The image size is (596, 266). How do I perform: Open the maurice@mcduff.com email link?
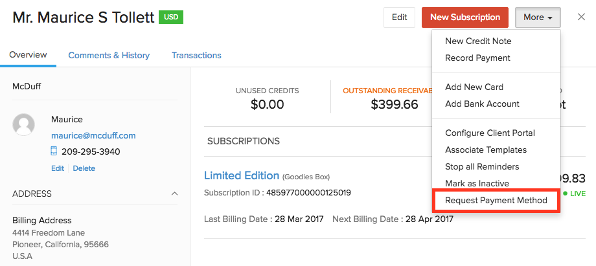click(x=93, y=135)
